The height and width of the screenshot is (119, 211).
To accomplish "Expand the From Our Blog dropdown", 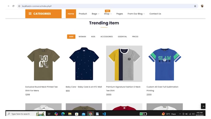I will (x=136, y=14).
